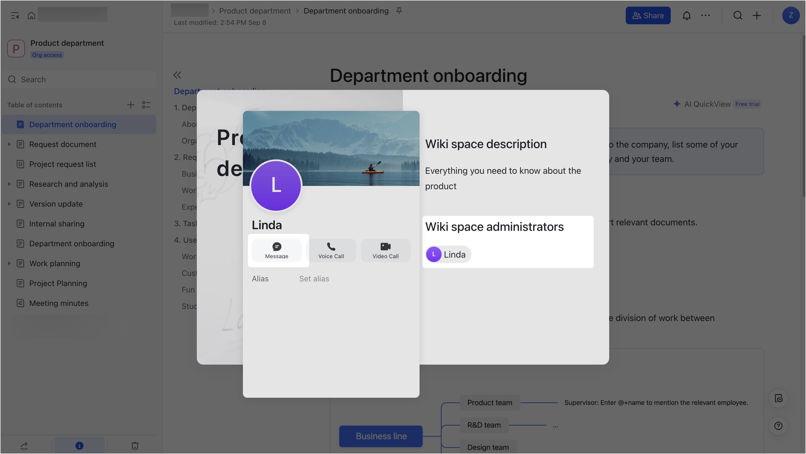The width and height of the screenshot is (806, 454).
Task: Select the Product team mind map node
Action: (x=490, y=403)
